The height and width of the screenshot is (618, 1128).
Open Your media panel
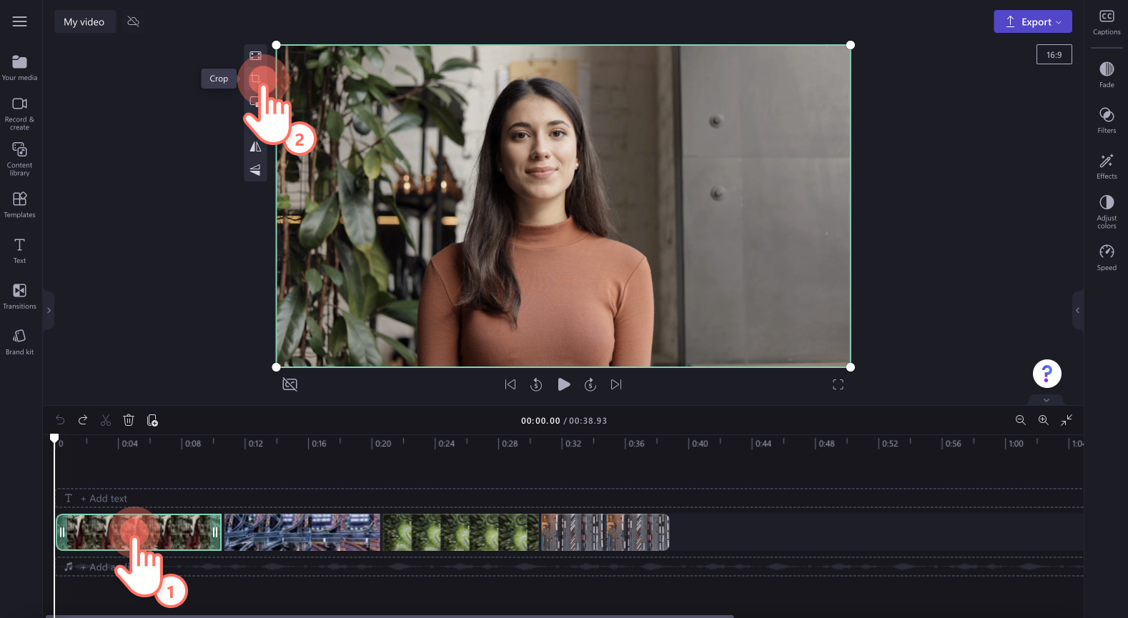tap(19, 68)
